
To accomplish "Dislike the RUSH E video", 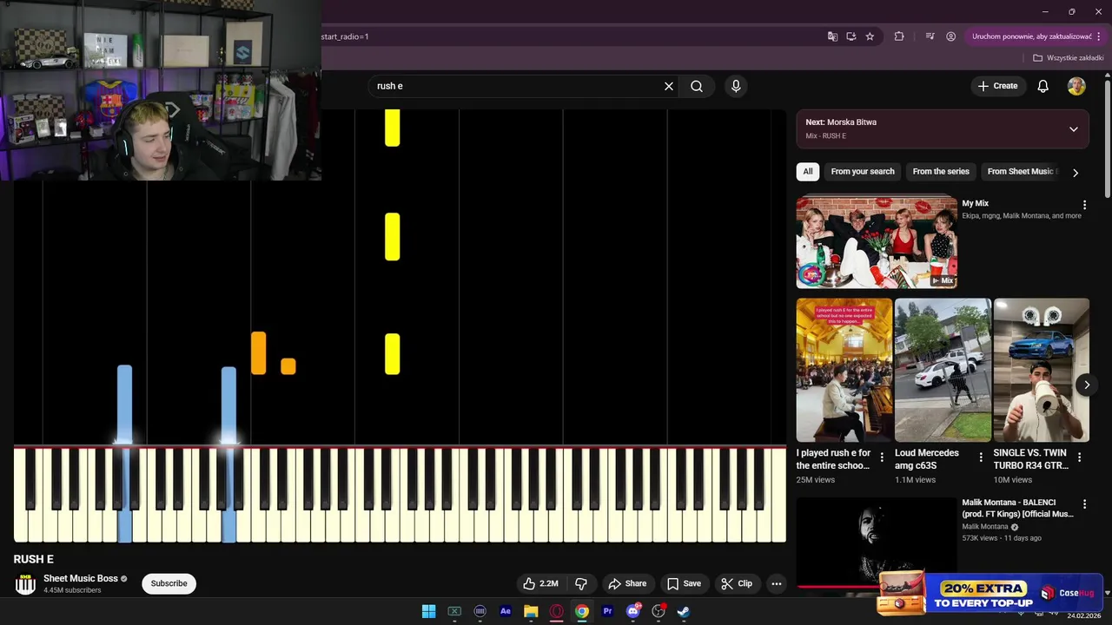I will [582, 583].
